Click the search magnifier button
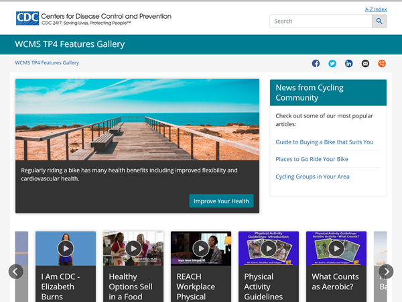Image resolution: width=402 pixels, height=302 pixels. (379, 21)
